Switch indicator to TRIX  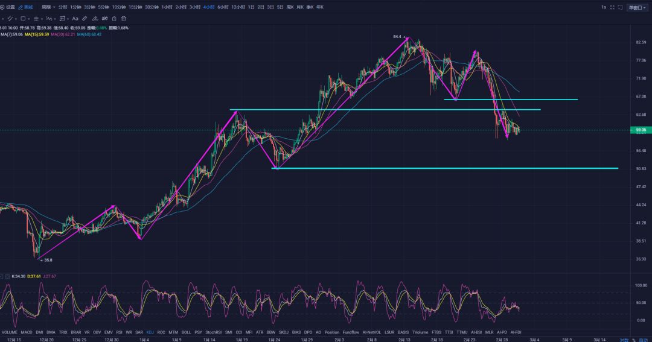[x=63, y=332]
